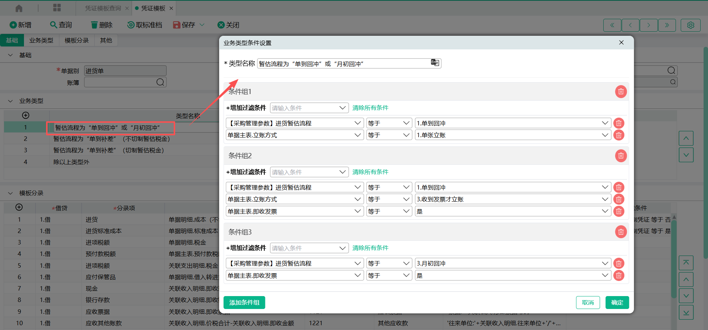The height and width of the screenshot is (330, 708).
Task: Click the 关闭 close toolbar button
Action: coord(229,25)
